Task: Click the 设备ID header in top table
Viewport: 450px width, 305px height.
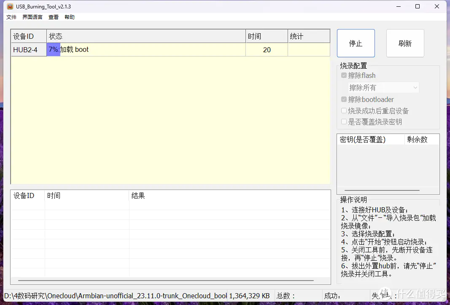Action: coord(29,36)
